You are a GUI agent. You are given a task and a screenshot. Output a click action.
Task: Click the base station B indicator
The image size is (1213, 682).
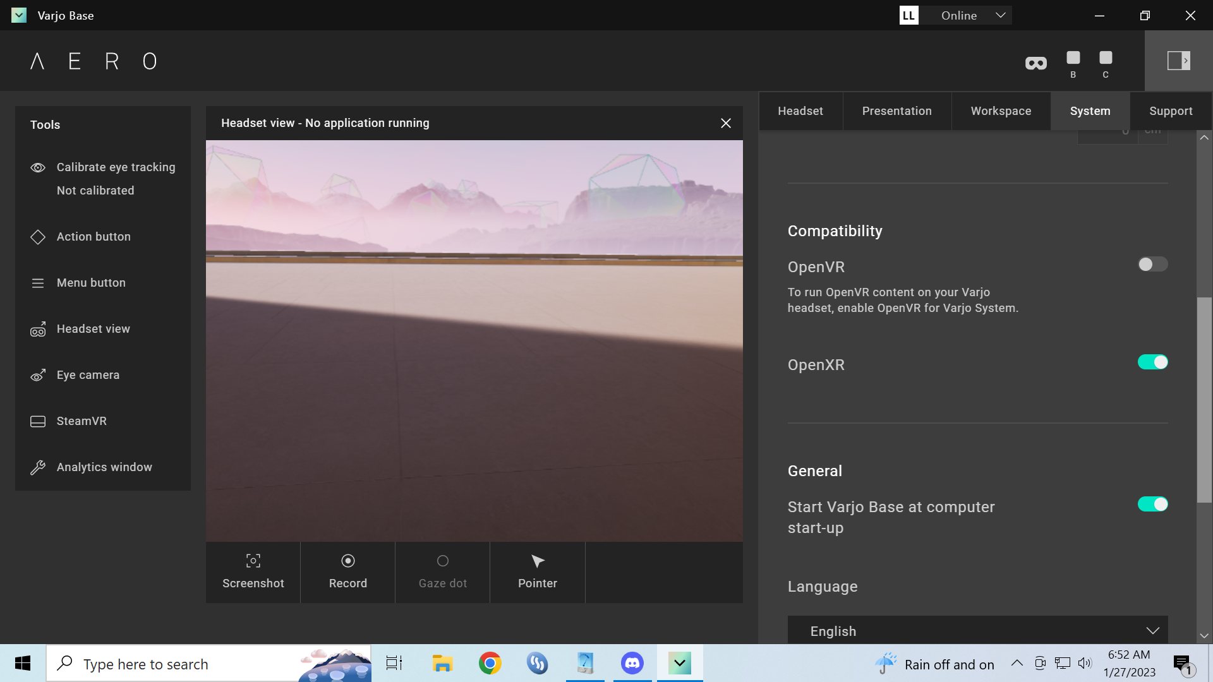(1073, 64)
